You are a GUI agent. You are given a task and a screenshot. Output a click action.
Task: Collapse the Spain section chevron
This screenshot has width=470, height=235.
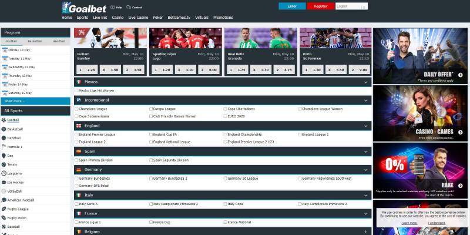365,152
